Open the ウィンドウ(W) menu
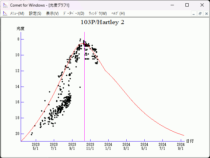 pos(98,13)
